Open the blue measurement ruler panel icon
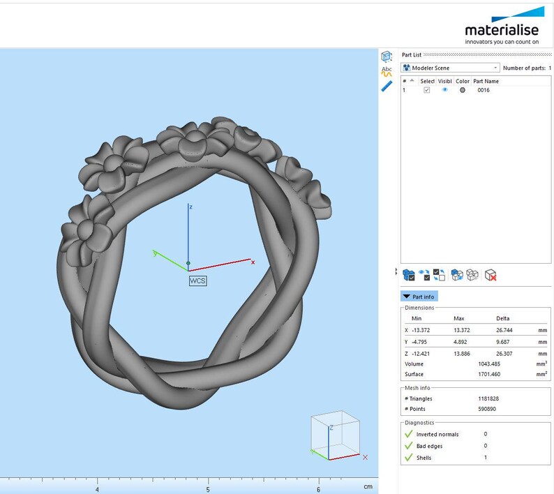Viewport: 554px width, 494px height. (387, 87)
